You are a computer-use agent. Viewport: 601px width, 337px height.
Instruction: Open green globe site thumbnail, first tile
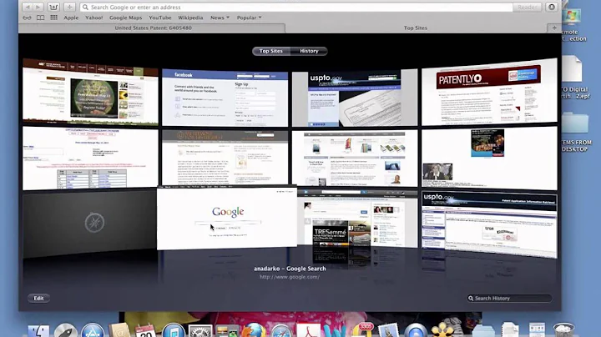tap(90, 92)
